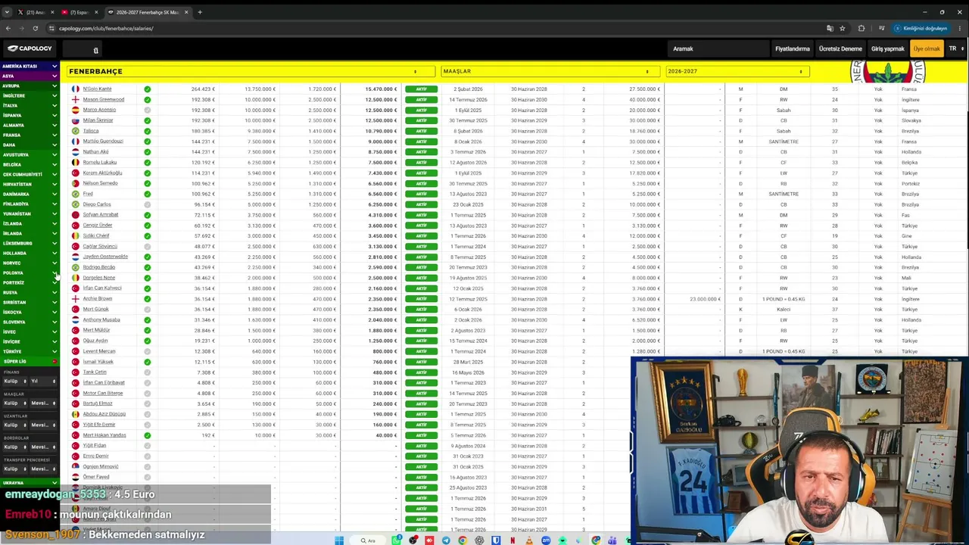Open OBS Studio from the taskbar

click(x=413, y=540)
